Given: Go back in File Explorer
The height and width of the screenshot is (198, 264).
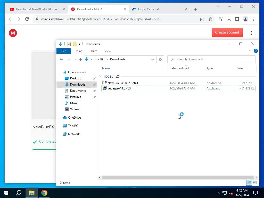Looking at the screenshot, I should coord(61,59).
